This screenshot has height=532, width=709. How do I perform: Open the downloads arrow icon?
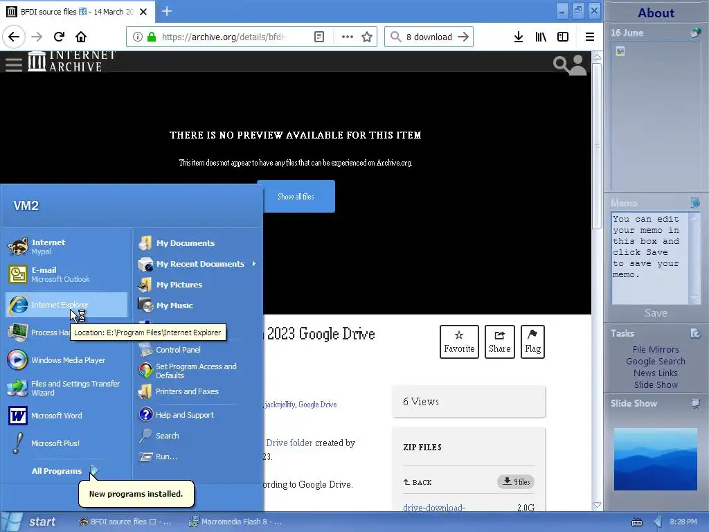tap(519, 37)
